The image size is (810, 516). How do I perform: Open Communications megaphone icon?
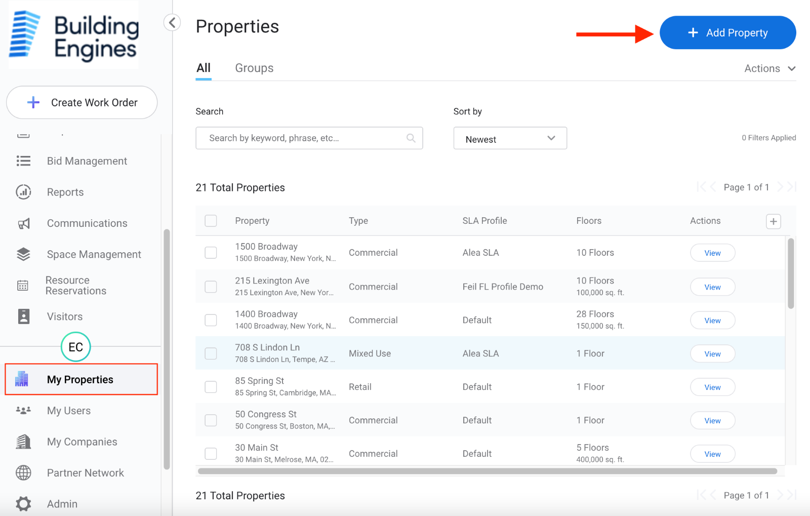click(x=23, y=223)
